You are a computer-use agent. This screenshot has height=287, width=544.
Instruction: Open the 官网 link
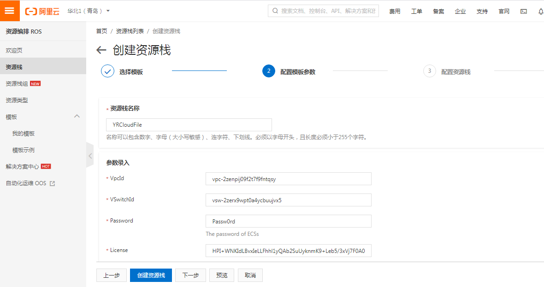point(504,12)
